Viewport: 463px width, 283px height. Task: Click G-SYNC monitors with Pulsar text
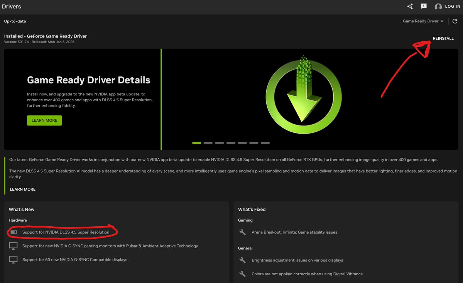coord(110,246)
